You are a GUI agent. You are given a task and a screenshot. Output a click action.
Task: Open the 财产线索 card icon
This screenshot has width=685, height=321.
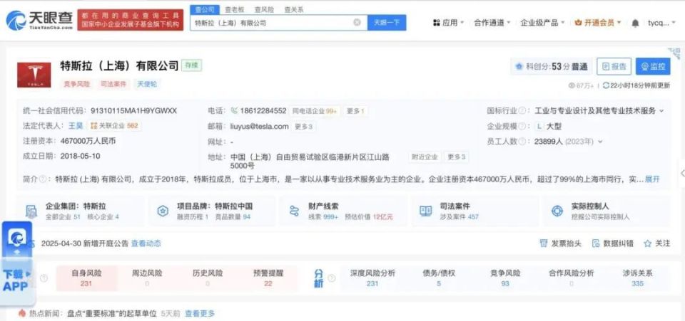(x=294, y=211)
